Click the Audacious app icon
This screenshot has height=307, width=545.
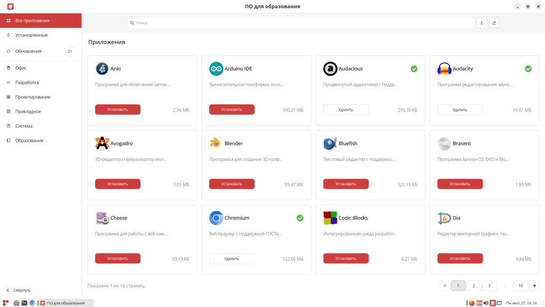[330, 69]
